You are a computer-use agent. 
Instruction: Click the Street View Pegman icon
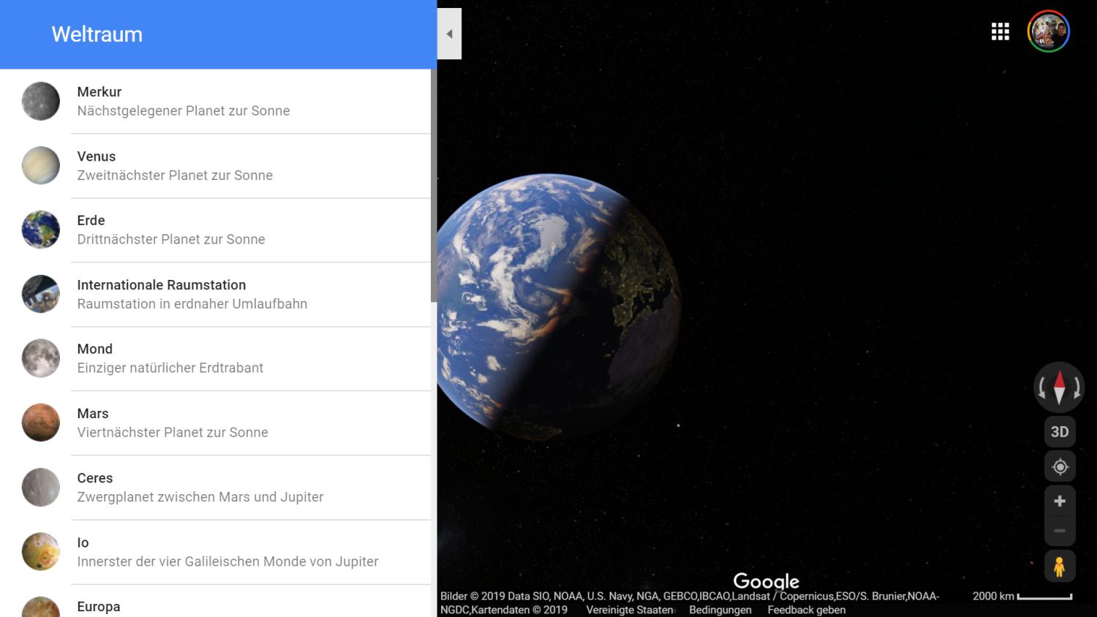[1060, 567]
